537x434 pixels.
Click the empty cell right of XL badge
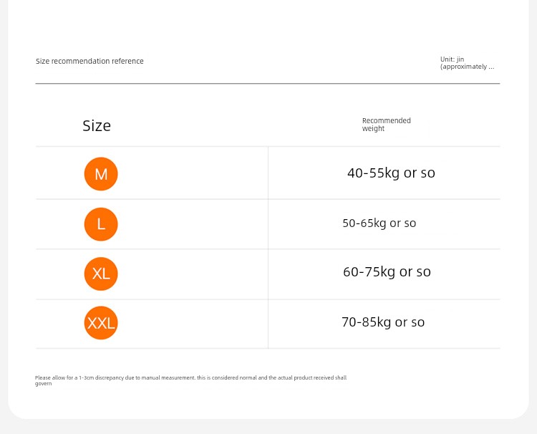point(193,274)
